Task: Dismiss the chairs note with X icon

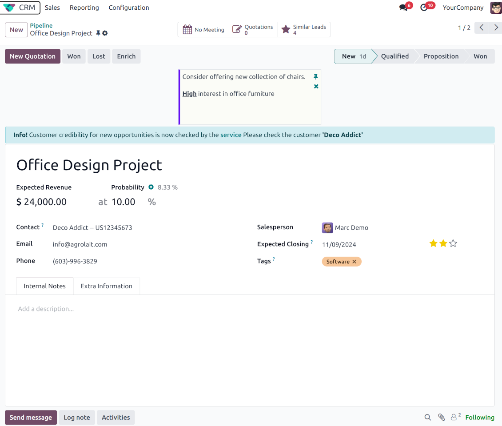Action: click(x=316, y=86)
